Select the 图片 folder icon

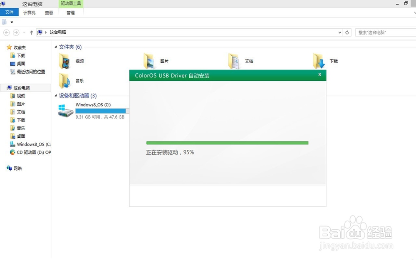[x=149, y=61]
